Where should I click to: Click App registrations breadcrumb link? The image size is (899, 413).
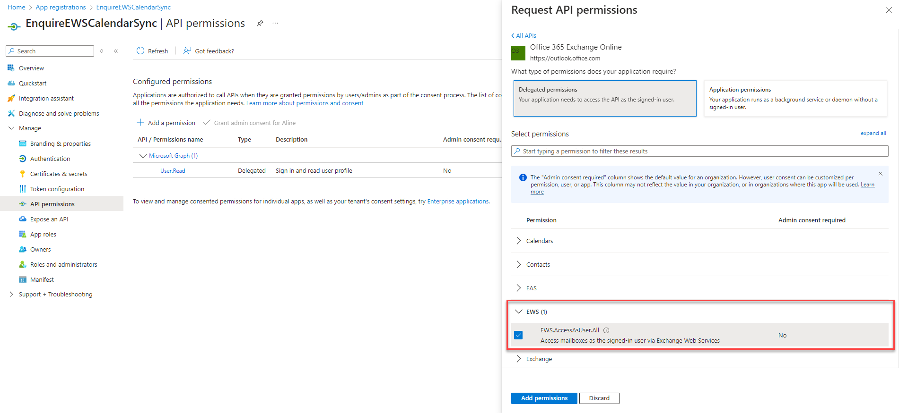61,7
